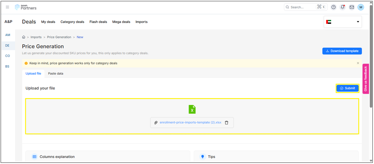The height and width of the screenshot is (164, 374).
Task: Open the help question mark icon
Action: click(x=333, y=7)
